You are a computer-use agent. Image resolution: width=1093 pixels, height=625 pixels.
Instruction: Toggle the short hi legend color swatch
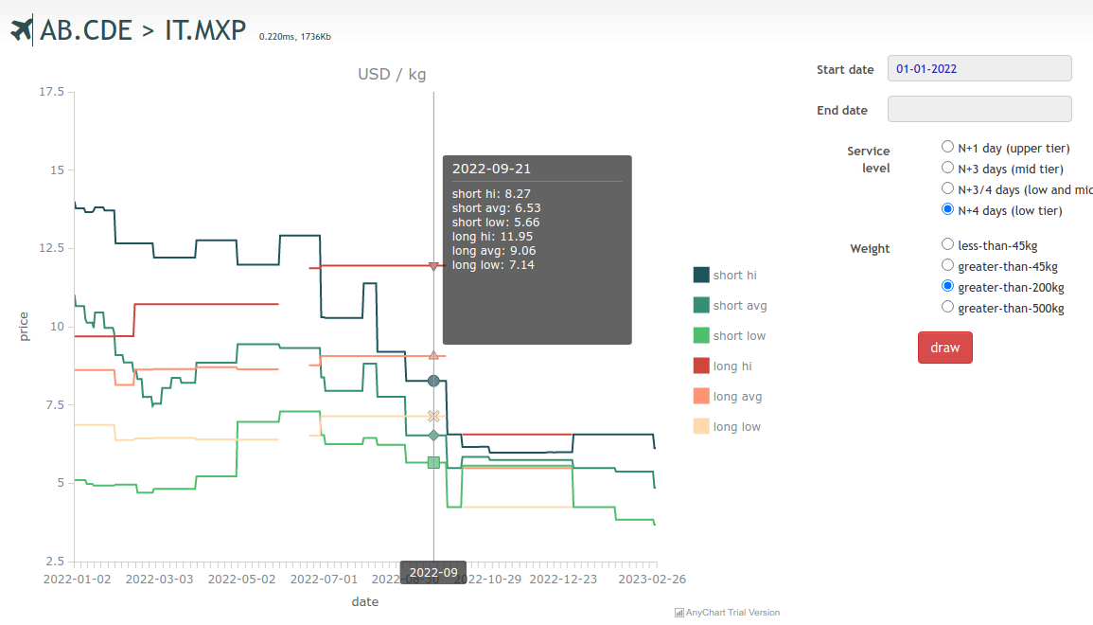(x=701, y=275)
